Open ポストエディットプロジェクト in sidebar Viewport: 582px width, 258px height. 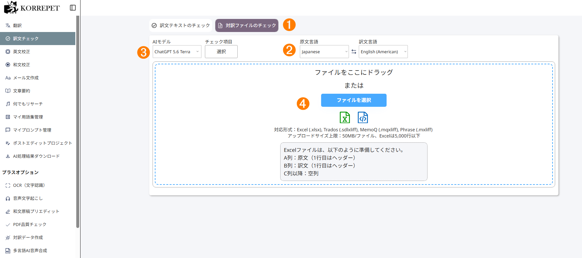(38, 143)
